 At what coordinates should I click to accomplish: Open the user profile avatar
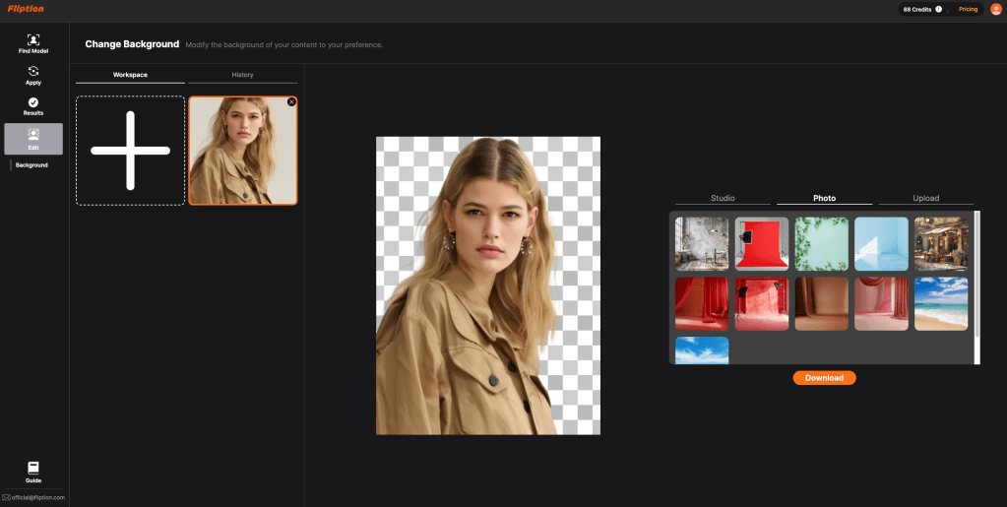pos(994,9)
